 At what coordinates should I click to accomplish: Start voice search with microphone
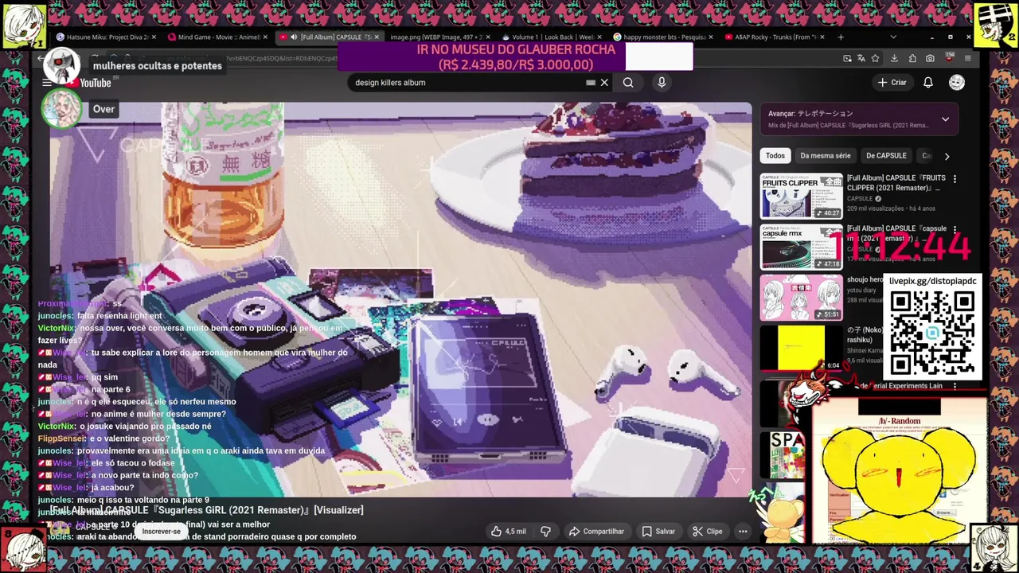coord(662,82)
